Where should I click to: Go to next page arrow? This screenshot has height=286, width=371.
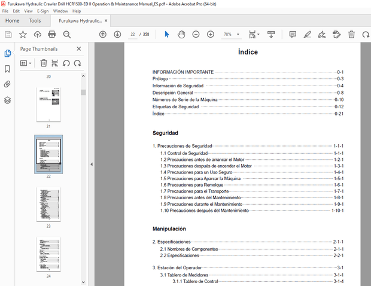click(x=117, y=35)
